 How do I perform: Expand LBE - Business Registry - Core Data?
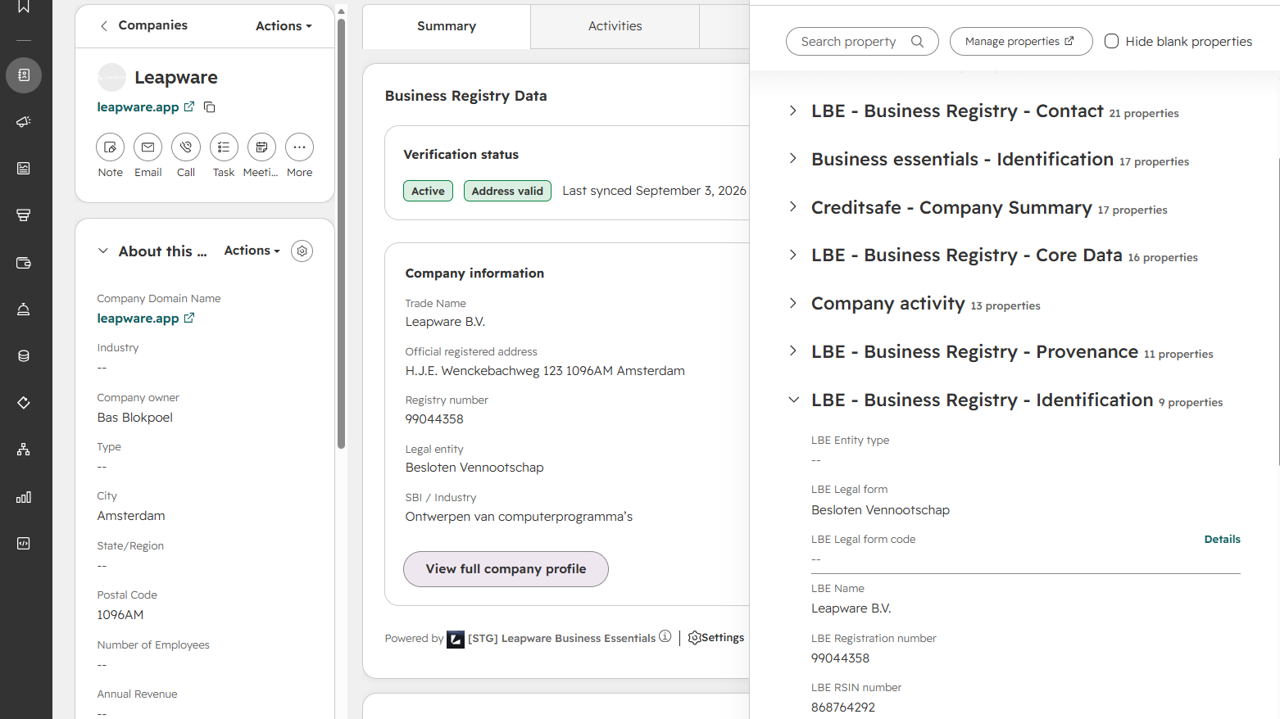(792, 255)
